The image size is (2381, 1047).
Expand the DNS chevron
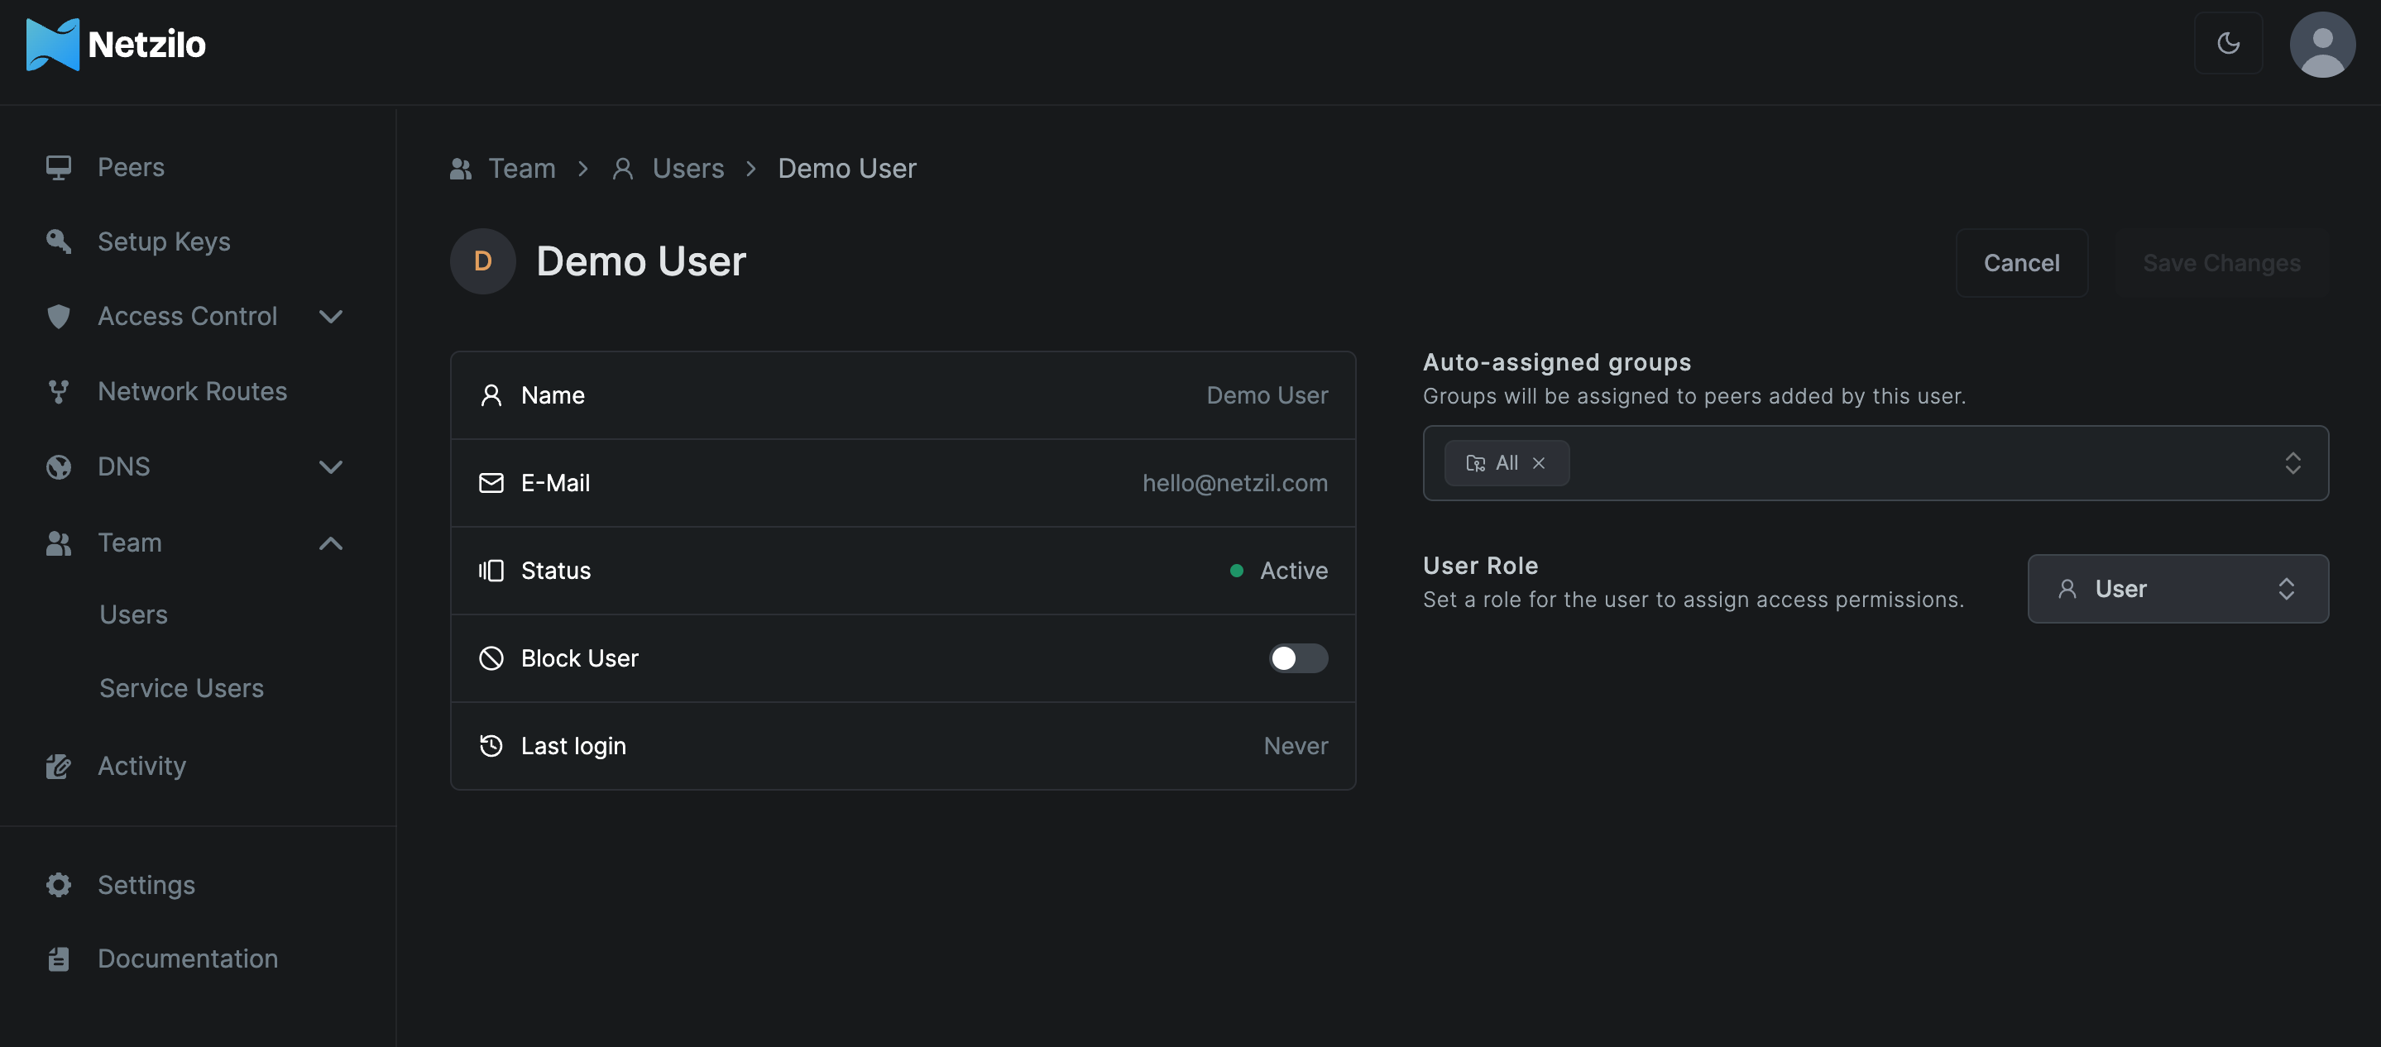click(331, 466)
